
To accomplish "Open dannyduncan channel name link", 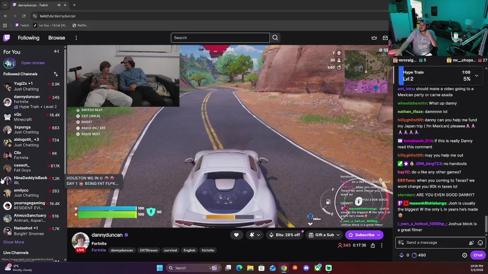I will (x=107, y=235).
